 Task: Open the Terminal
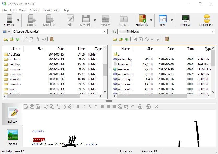(185, 20)
